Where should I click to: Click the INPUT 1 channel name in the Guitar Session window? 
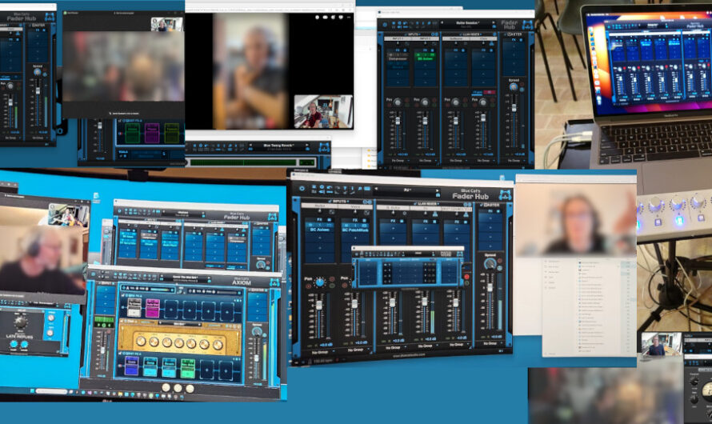point(398,38)
